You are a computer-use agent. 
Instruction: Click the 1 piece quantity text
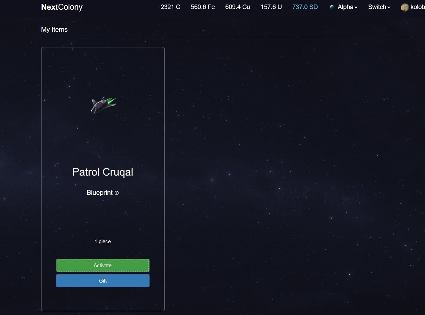[x=103, y=241]
